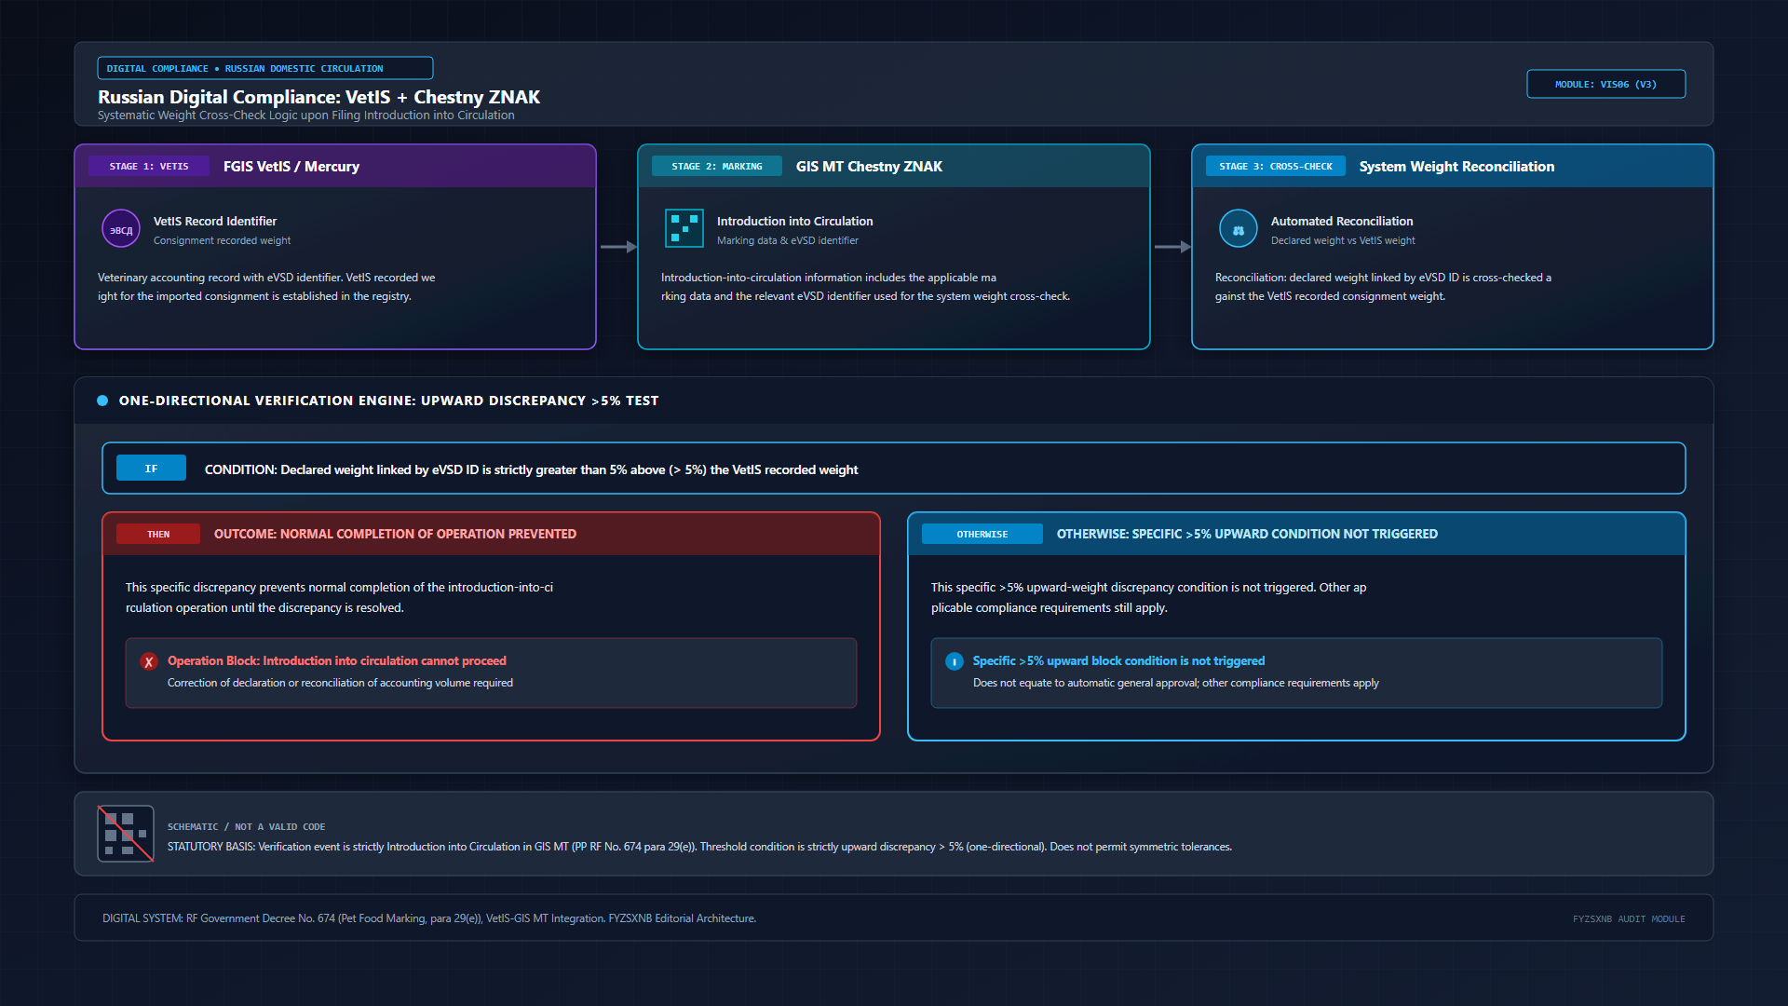
Task: Click the arrow between Stage 1 and Stage 2
Action: point(618,247)
